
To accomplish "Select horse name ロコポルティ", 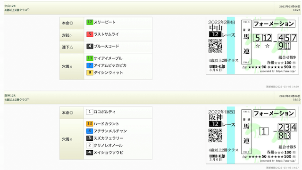I will (x=105, y=112).
